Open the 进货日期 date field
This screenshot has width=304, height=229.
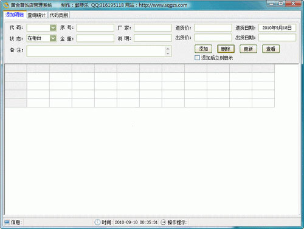277,28
